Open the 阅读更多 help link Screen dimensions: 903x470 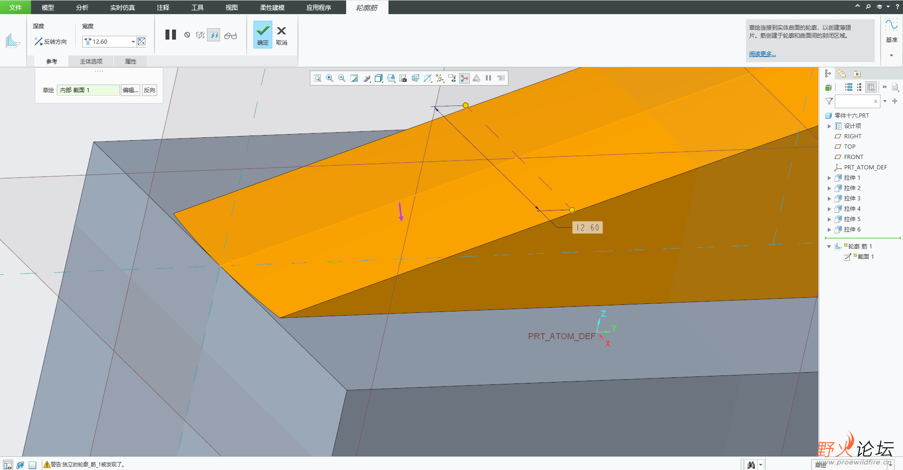762,54
